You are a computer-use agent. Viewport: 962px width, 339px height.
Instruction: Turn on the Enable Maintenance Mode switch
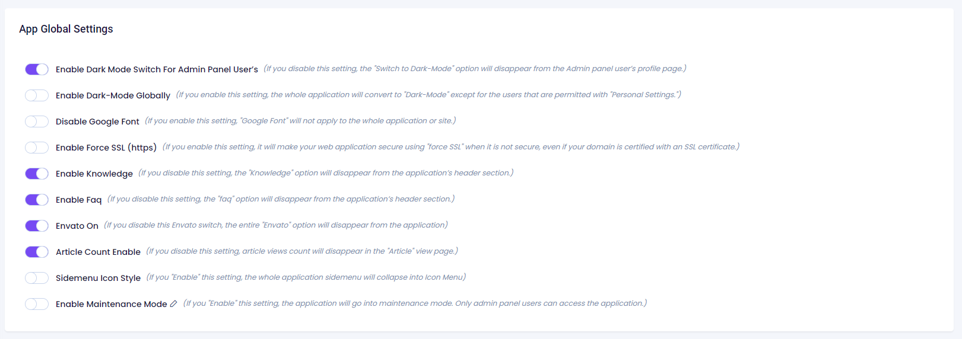pos(37,304)
